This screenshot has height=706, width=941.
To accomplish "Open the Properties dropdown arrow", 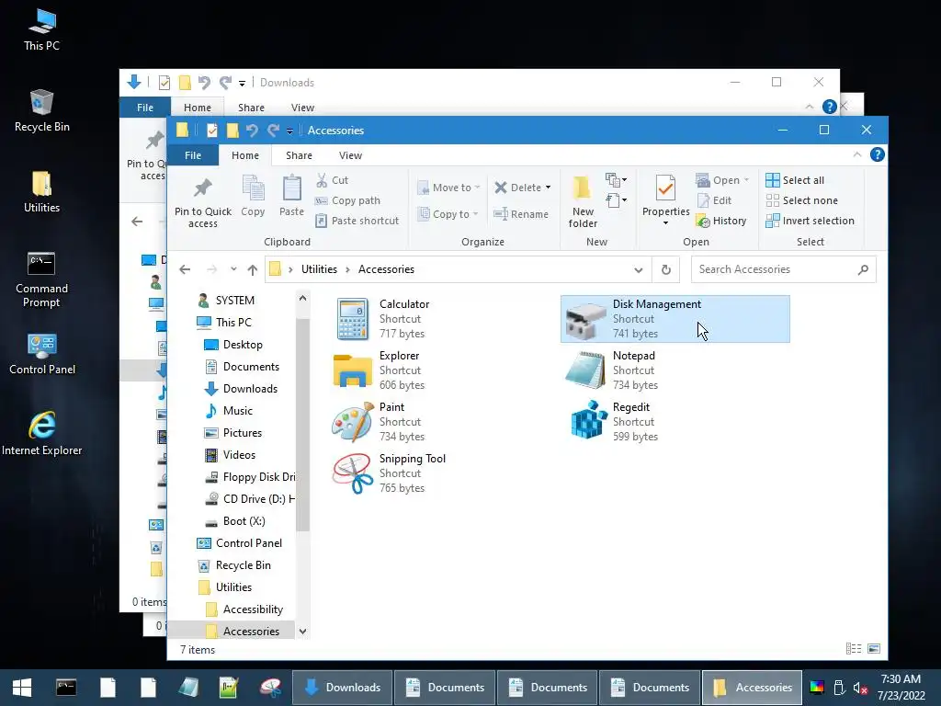I will [665, 223].
